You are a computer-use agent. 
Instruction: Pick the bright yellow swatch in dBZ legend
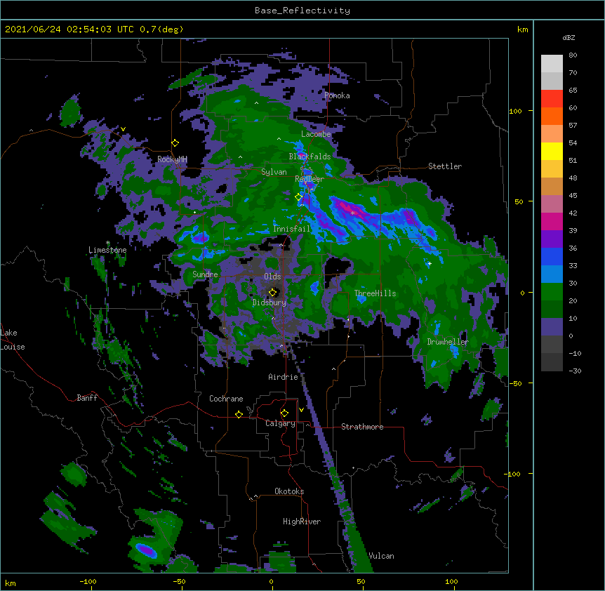(552, 151)
